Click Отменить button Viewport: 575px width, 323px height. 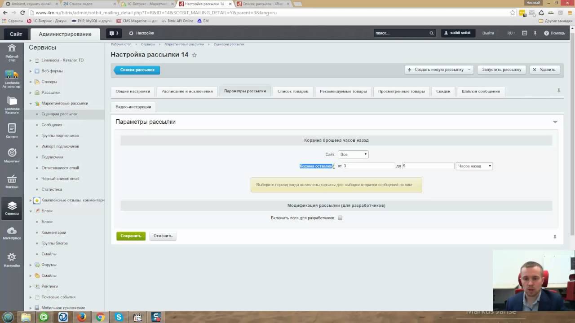click(163, 236)
